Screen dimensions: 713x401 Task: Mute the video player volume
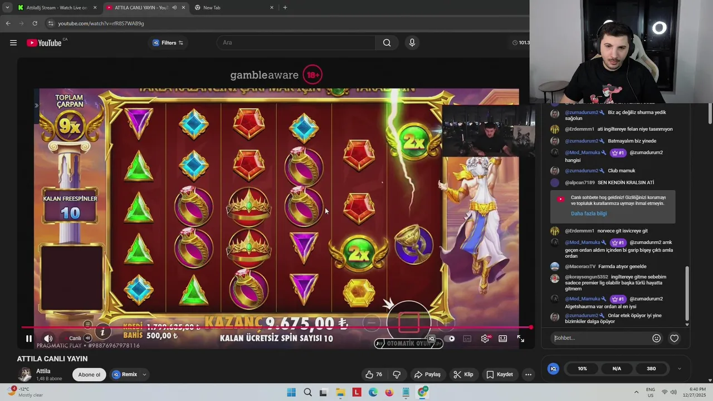[48, 338]
